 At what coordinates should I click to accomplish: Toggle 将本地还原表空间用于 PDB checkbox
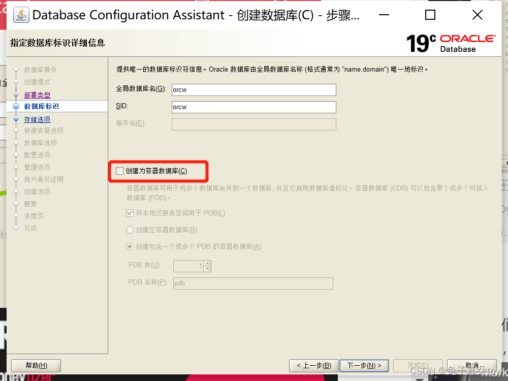[x=130, y=213]
